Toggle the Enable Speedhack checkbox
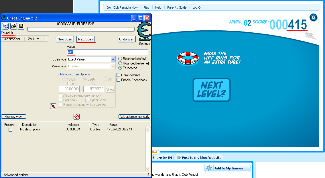The width and height of the screenshot is (325, 178). [119, 80]
